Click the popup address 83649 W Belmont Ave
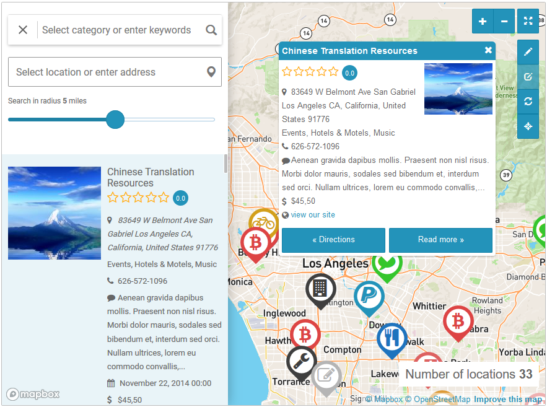 (349, 106)
